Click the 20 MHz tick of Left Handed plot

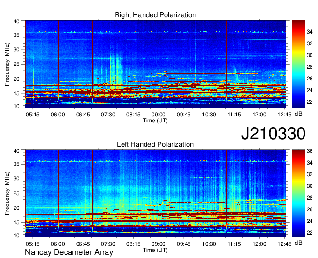[x=16, y=208]
